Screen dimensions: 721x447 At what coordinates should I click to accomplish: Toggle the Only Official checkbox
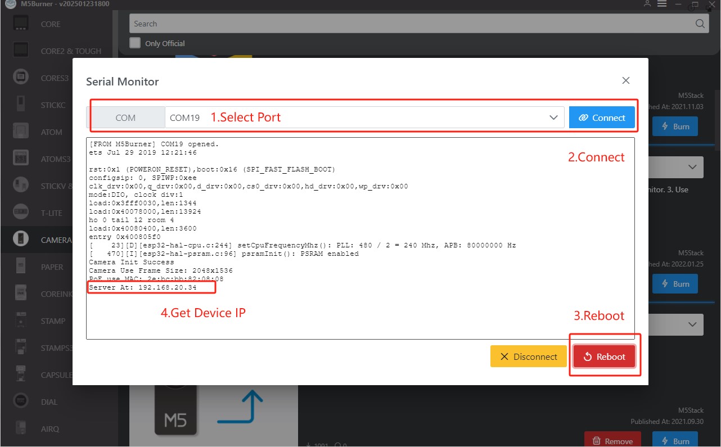click(x=135, y=43)
